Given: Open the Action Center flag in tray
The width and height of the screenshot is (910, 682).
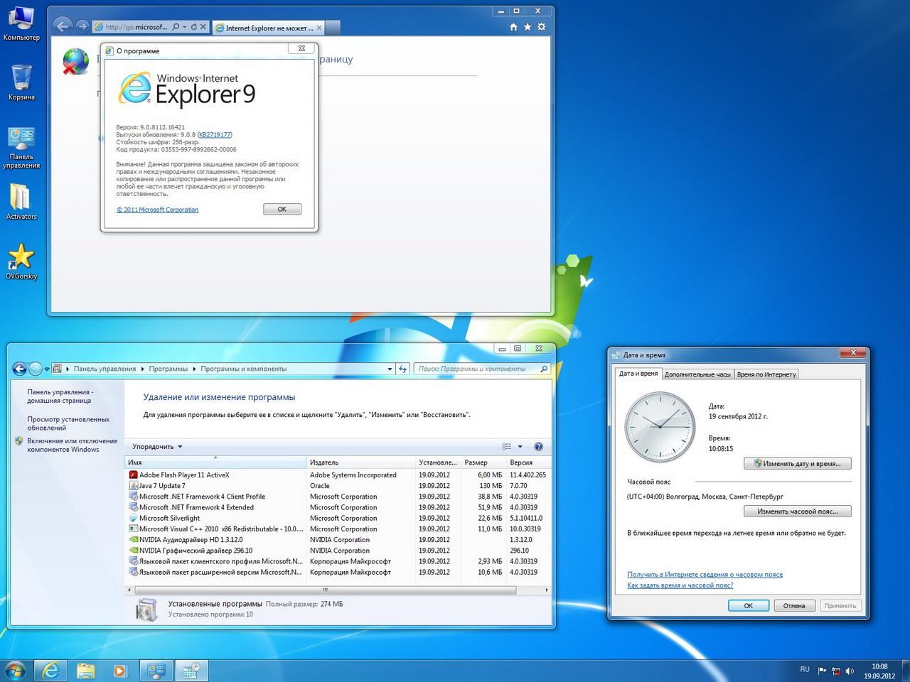Looking at the screenshot, I should (x=822, y=671).
